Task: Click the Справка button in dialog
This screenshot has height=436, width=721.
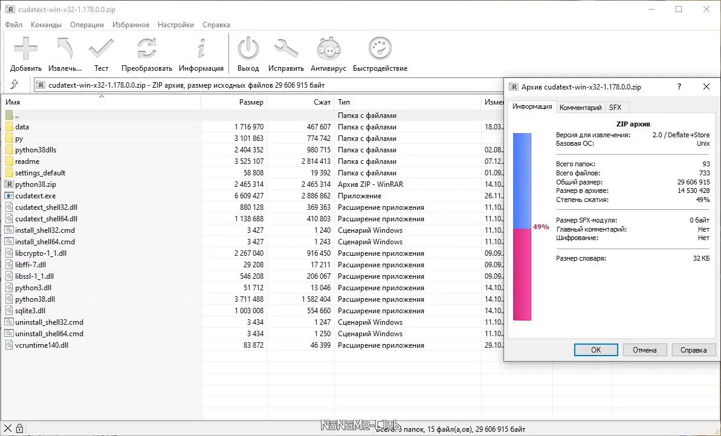Action: click(693, 350)
